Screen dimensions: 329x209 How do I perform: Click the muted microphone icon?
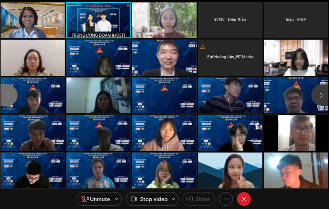[x=84, y=199]
